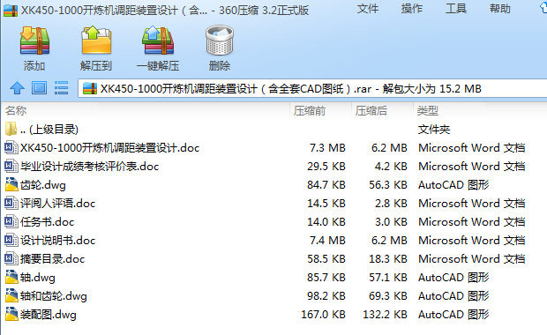Image resolution: width=547 pixels, height=335 pixels.
Task: Select file 毕业设计成绩考核评价表.doc
Action: point(90,167)
